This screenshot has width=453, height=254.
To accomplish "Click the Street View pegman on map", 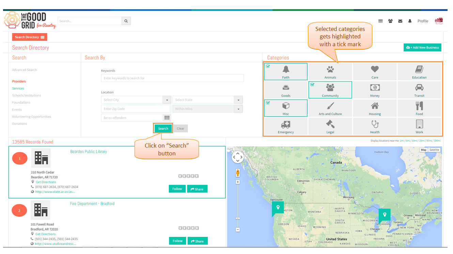I will coord(238,173).
